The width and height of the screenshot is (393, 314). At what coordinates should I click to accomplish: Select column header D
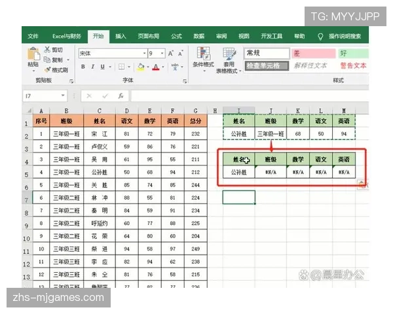(127, 111)
